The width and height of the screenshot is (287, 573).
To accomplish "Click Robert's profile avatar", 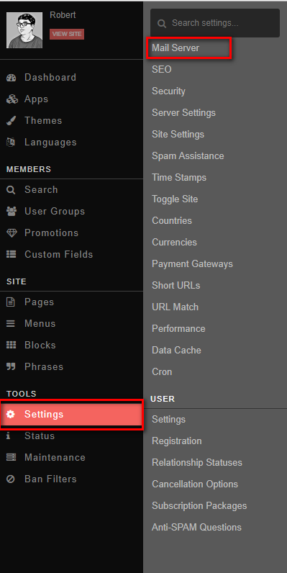I will [24, 30].
